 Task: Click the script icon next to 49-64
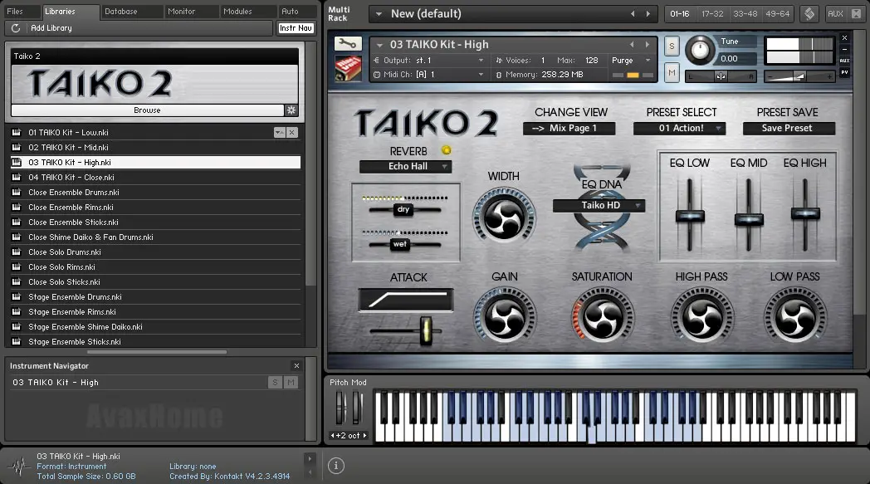[x=809, y=14]
